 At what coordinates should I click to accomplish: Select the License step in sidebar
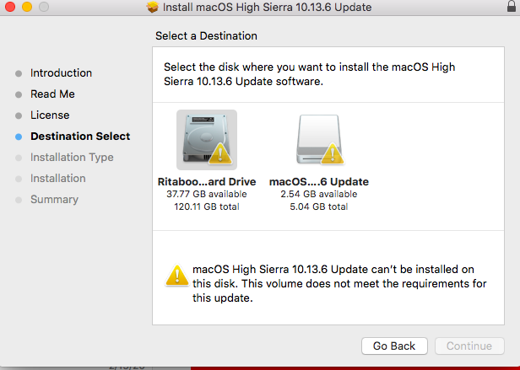click(x=50, y=115)
